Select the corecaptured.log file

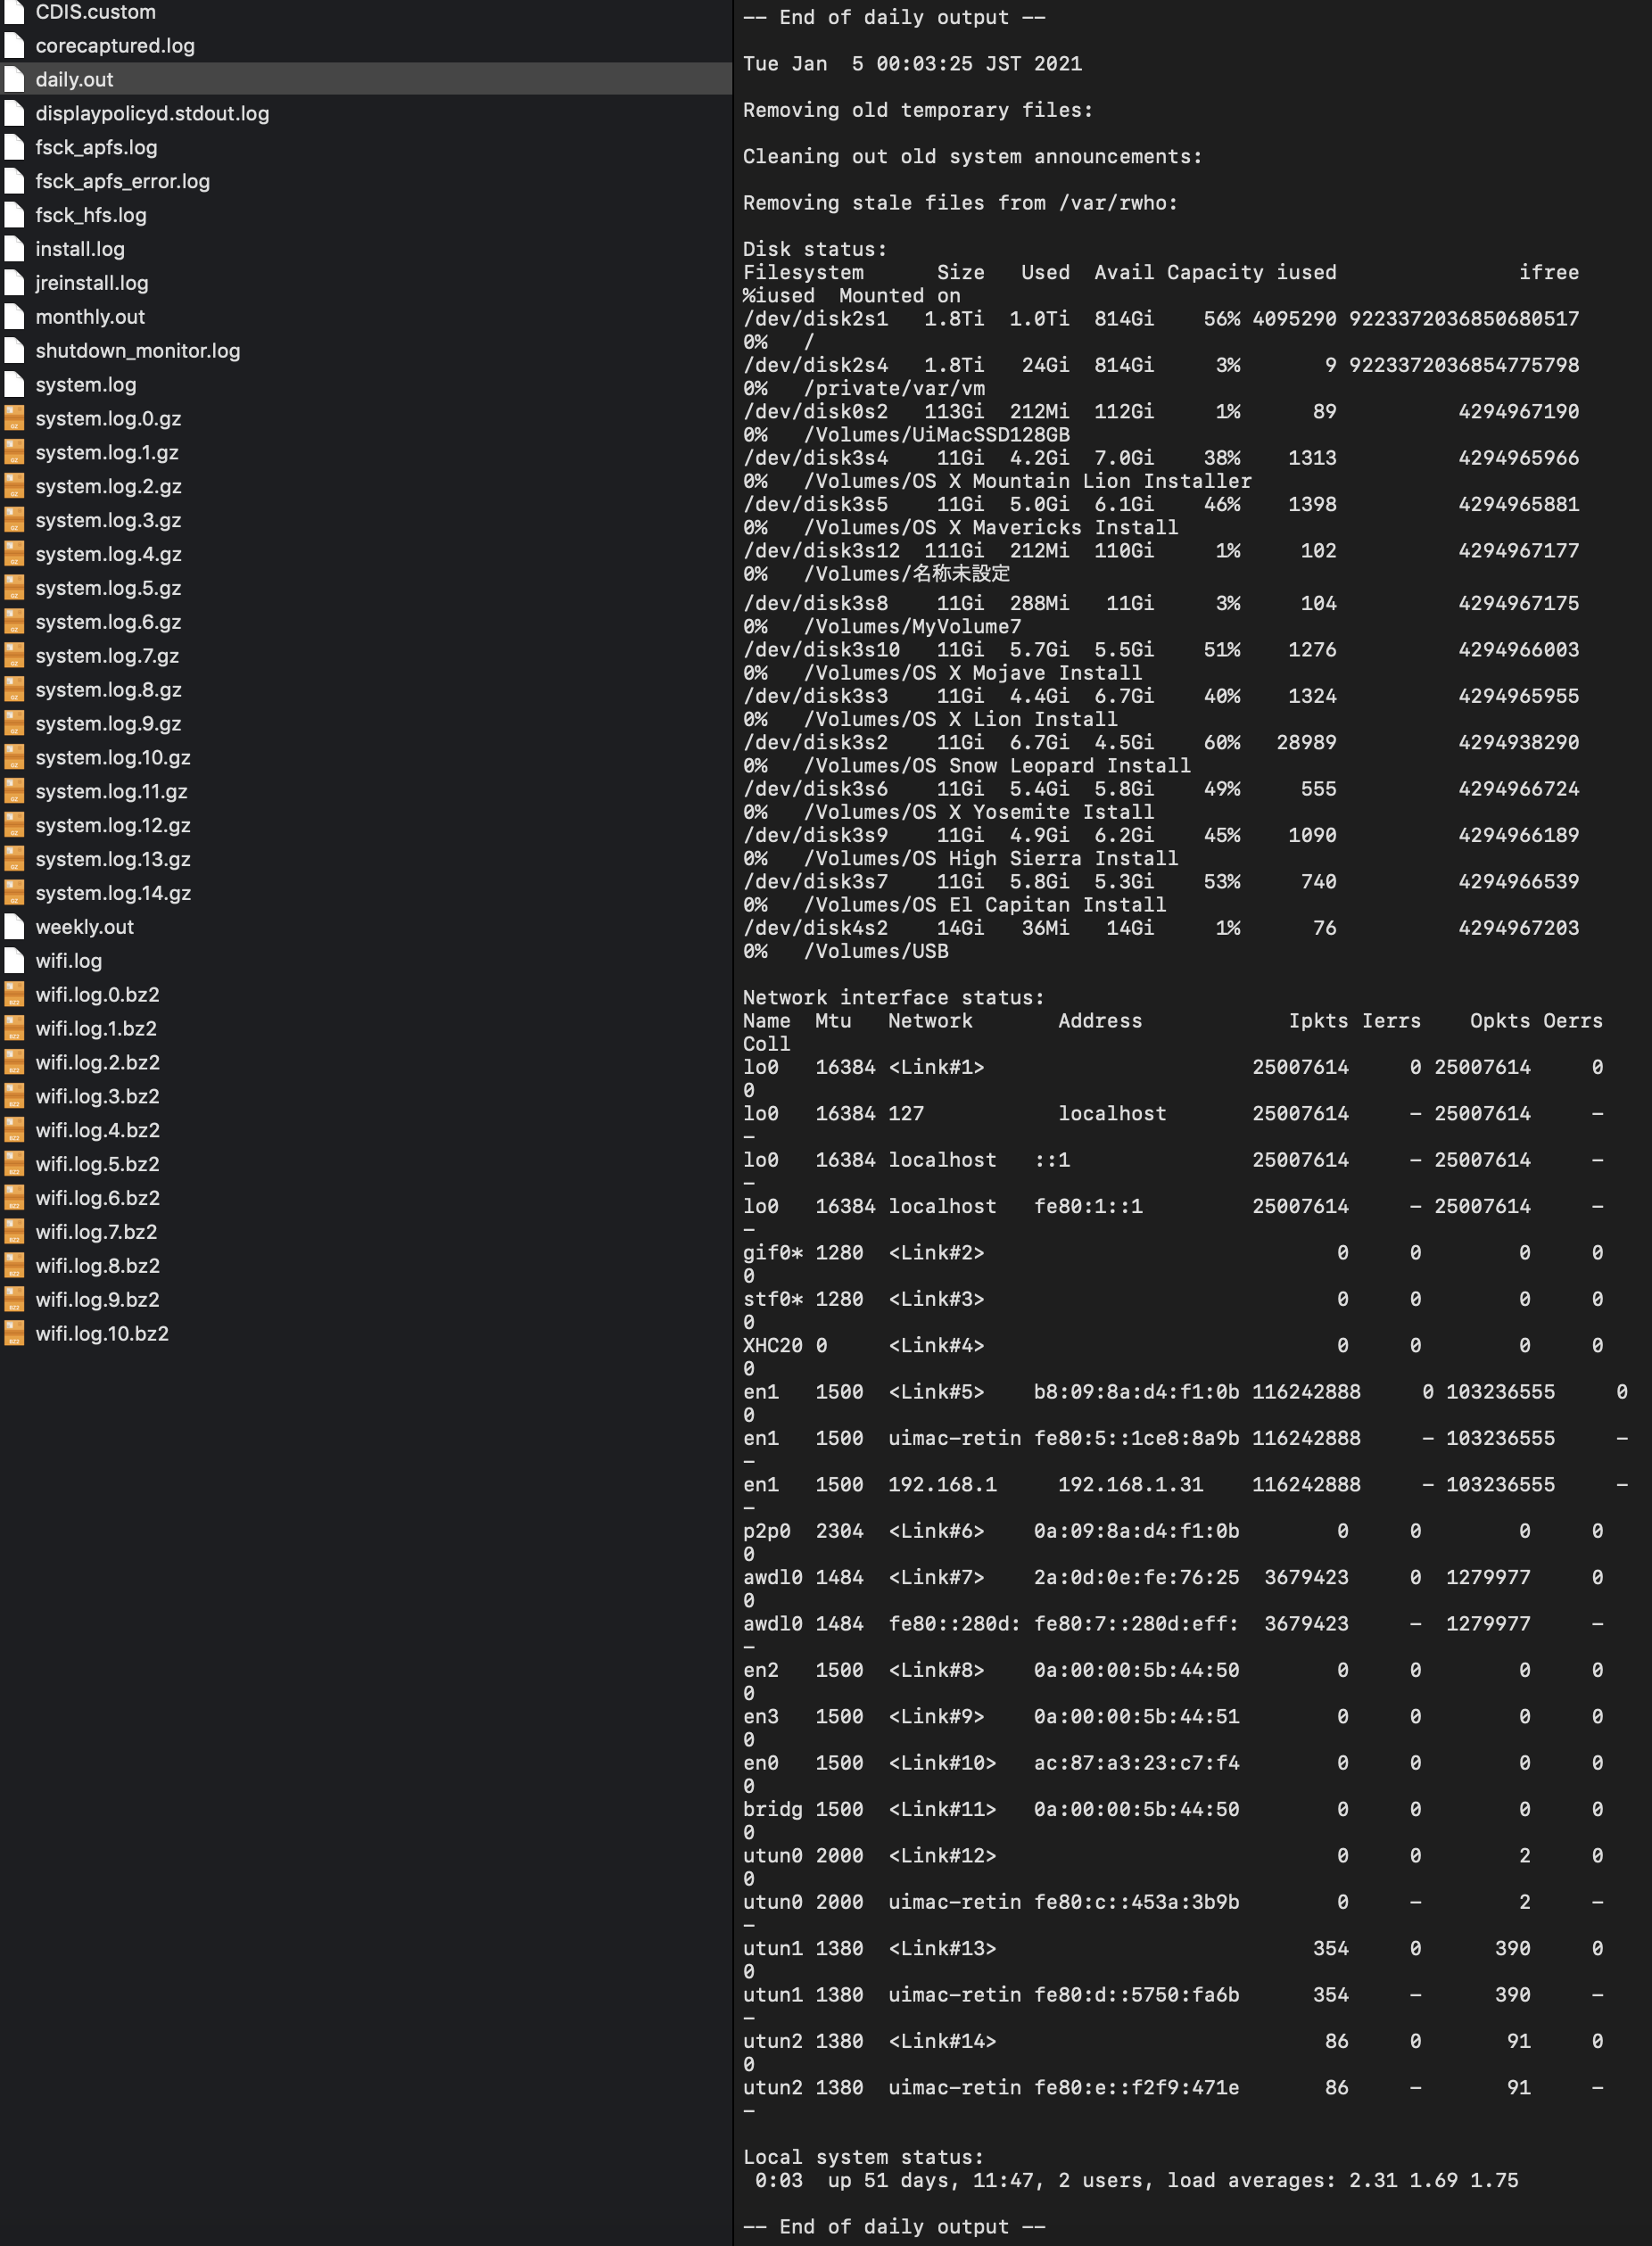coord(115,46)
